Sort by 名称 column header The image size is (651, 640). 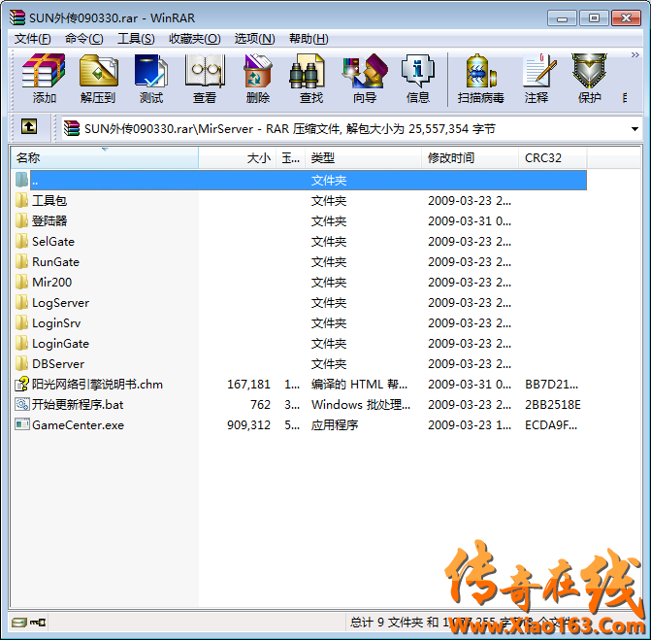click(x=104, y=158)
